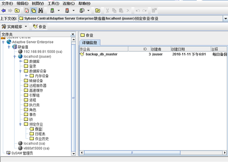This screenshot has width=228, height=162.
Task: Open dropdown arrow beside disconnect icon
Action: click(73, 11)
